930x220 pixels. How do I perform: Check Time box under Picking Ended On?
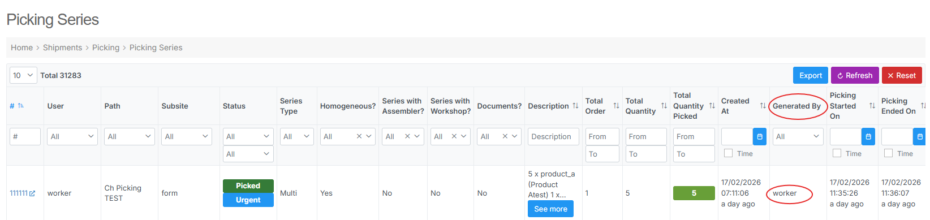pyautogui.click(x=889, y=153)
